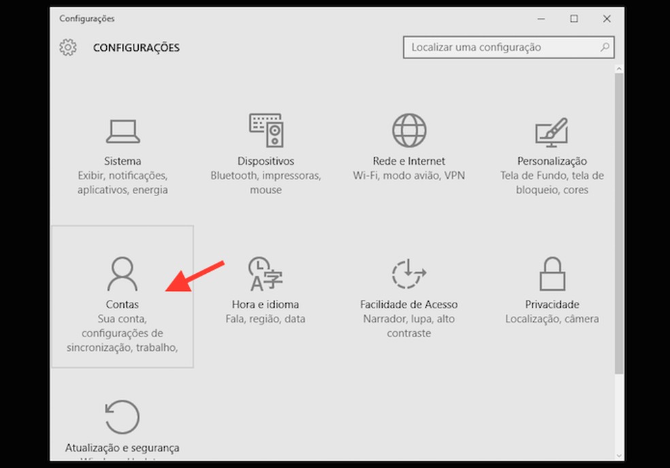Click the magnifying glass in the search box

pos(605,47)
